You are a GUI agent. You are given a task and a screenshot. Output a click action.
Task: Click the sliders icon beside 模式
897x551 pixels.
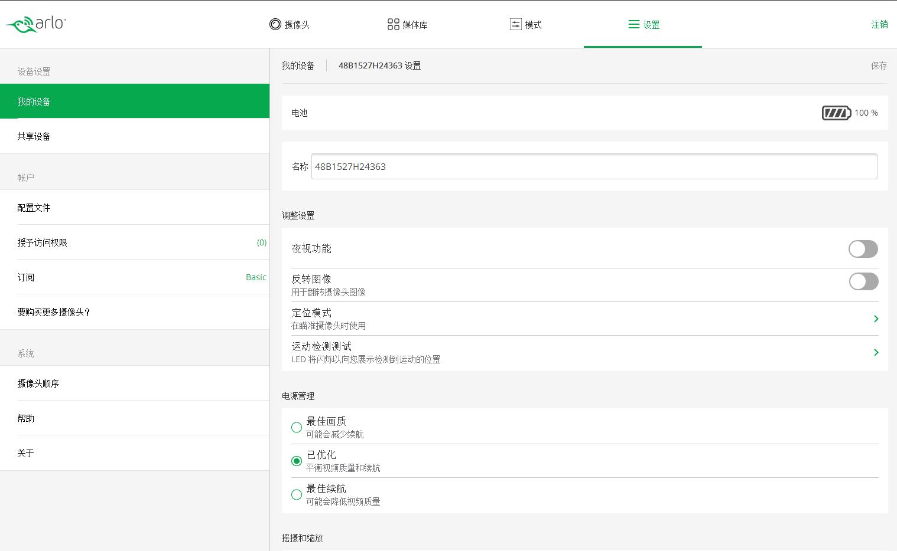(515, 24)
